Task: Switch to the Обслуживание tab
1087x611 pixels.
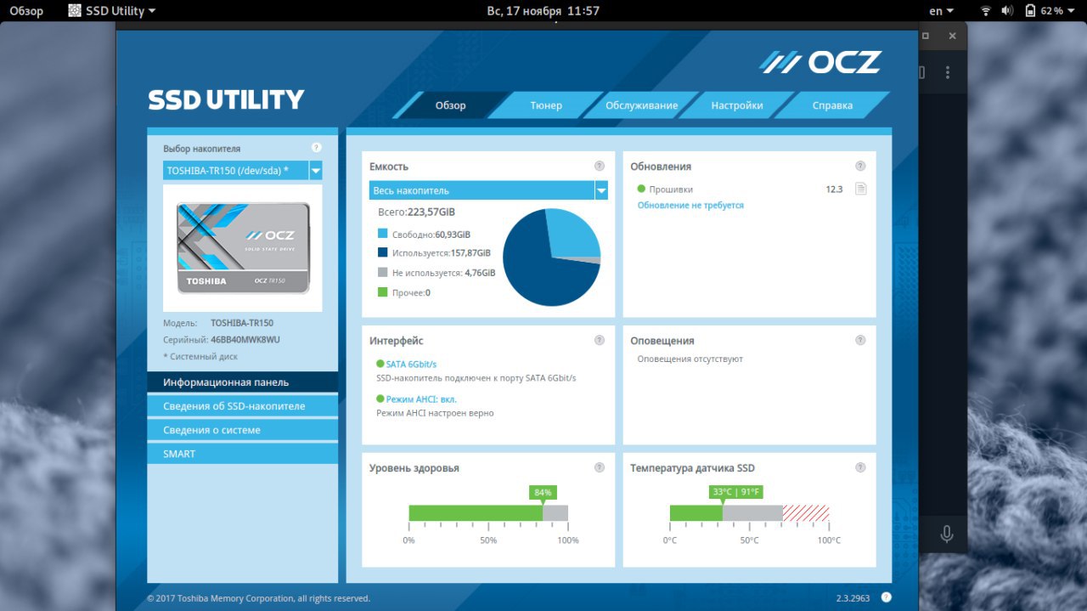Action: (x=641, y=105)
